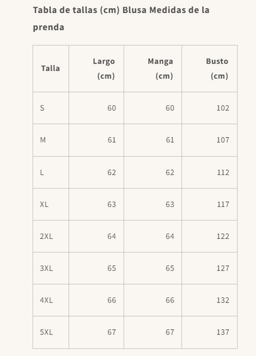Select the 3XL size cell

pyautogui.click(x=51, y=269)
